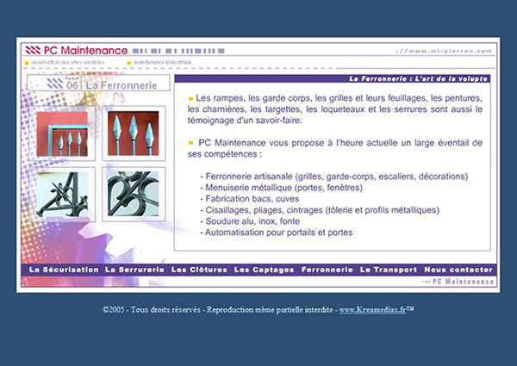Screen dimensions: 517x366
Task: Click the copyright text '©2005 - Tous droits réservés'
Action: [152, 310]
